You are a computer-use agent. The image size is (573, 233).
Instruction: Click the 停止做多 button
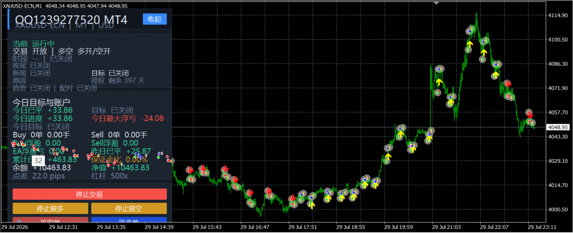point(51,209)
